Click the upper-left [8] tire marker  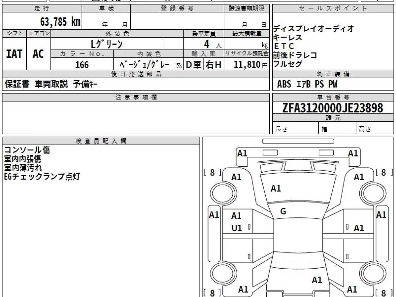pos(212,172)
